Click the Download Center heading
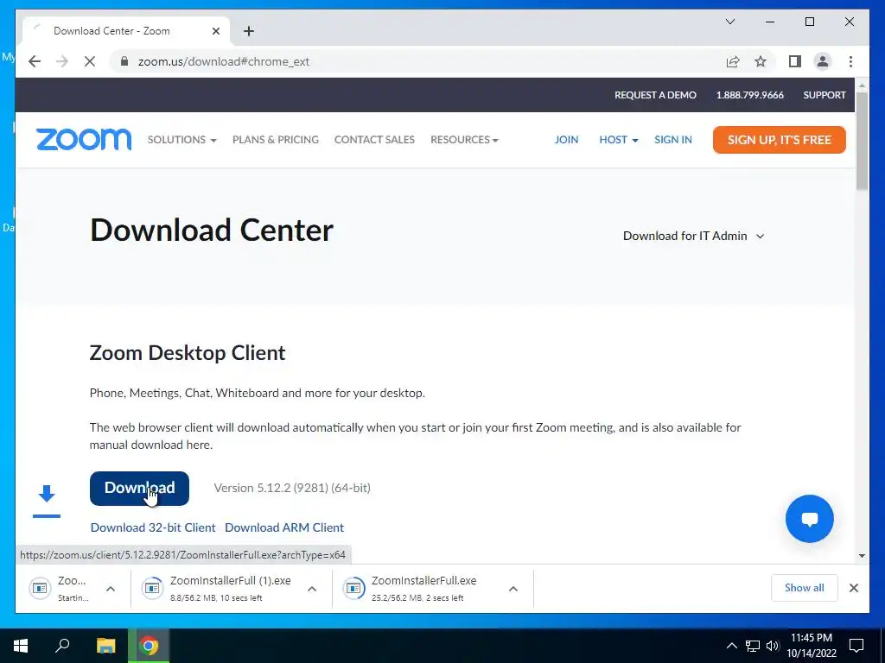885x663 pixels. (212, 230)
